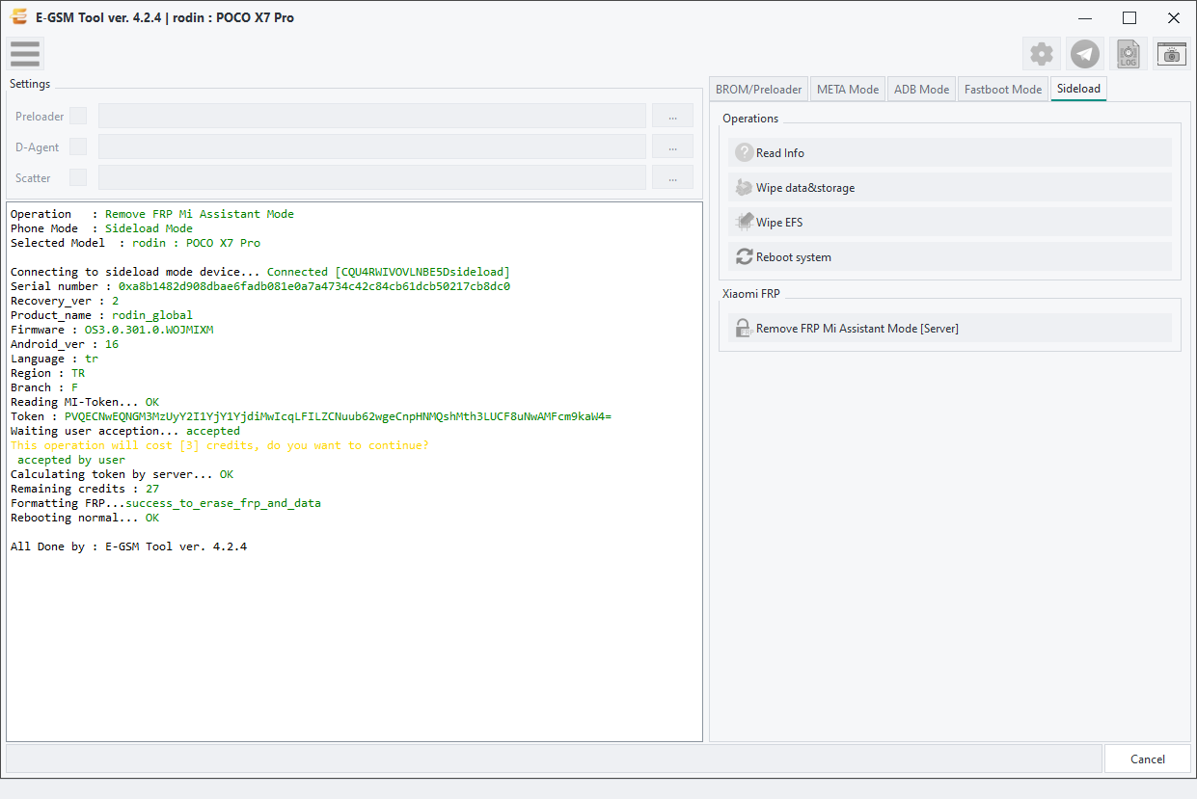Click the Wipe data&storage icon
Image resolution: width=1197 pixels, height=799 pixels.
coord(744,187)
